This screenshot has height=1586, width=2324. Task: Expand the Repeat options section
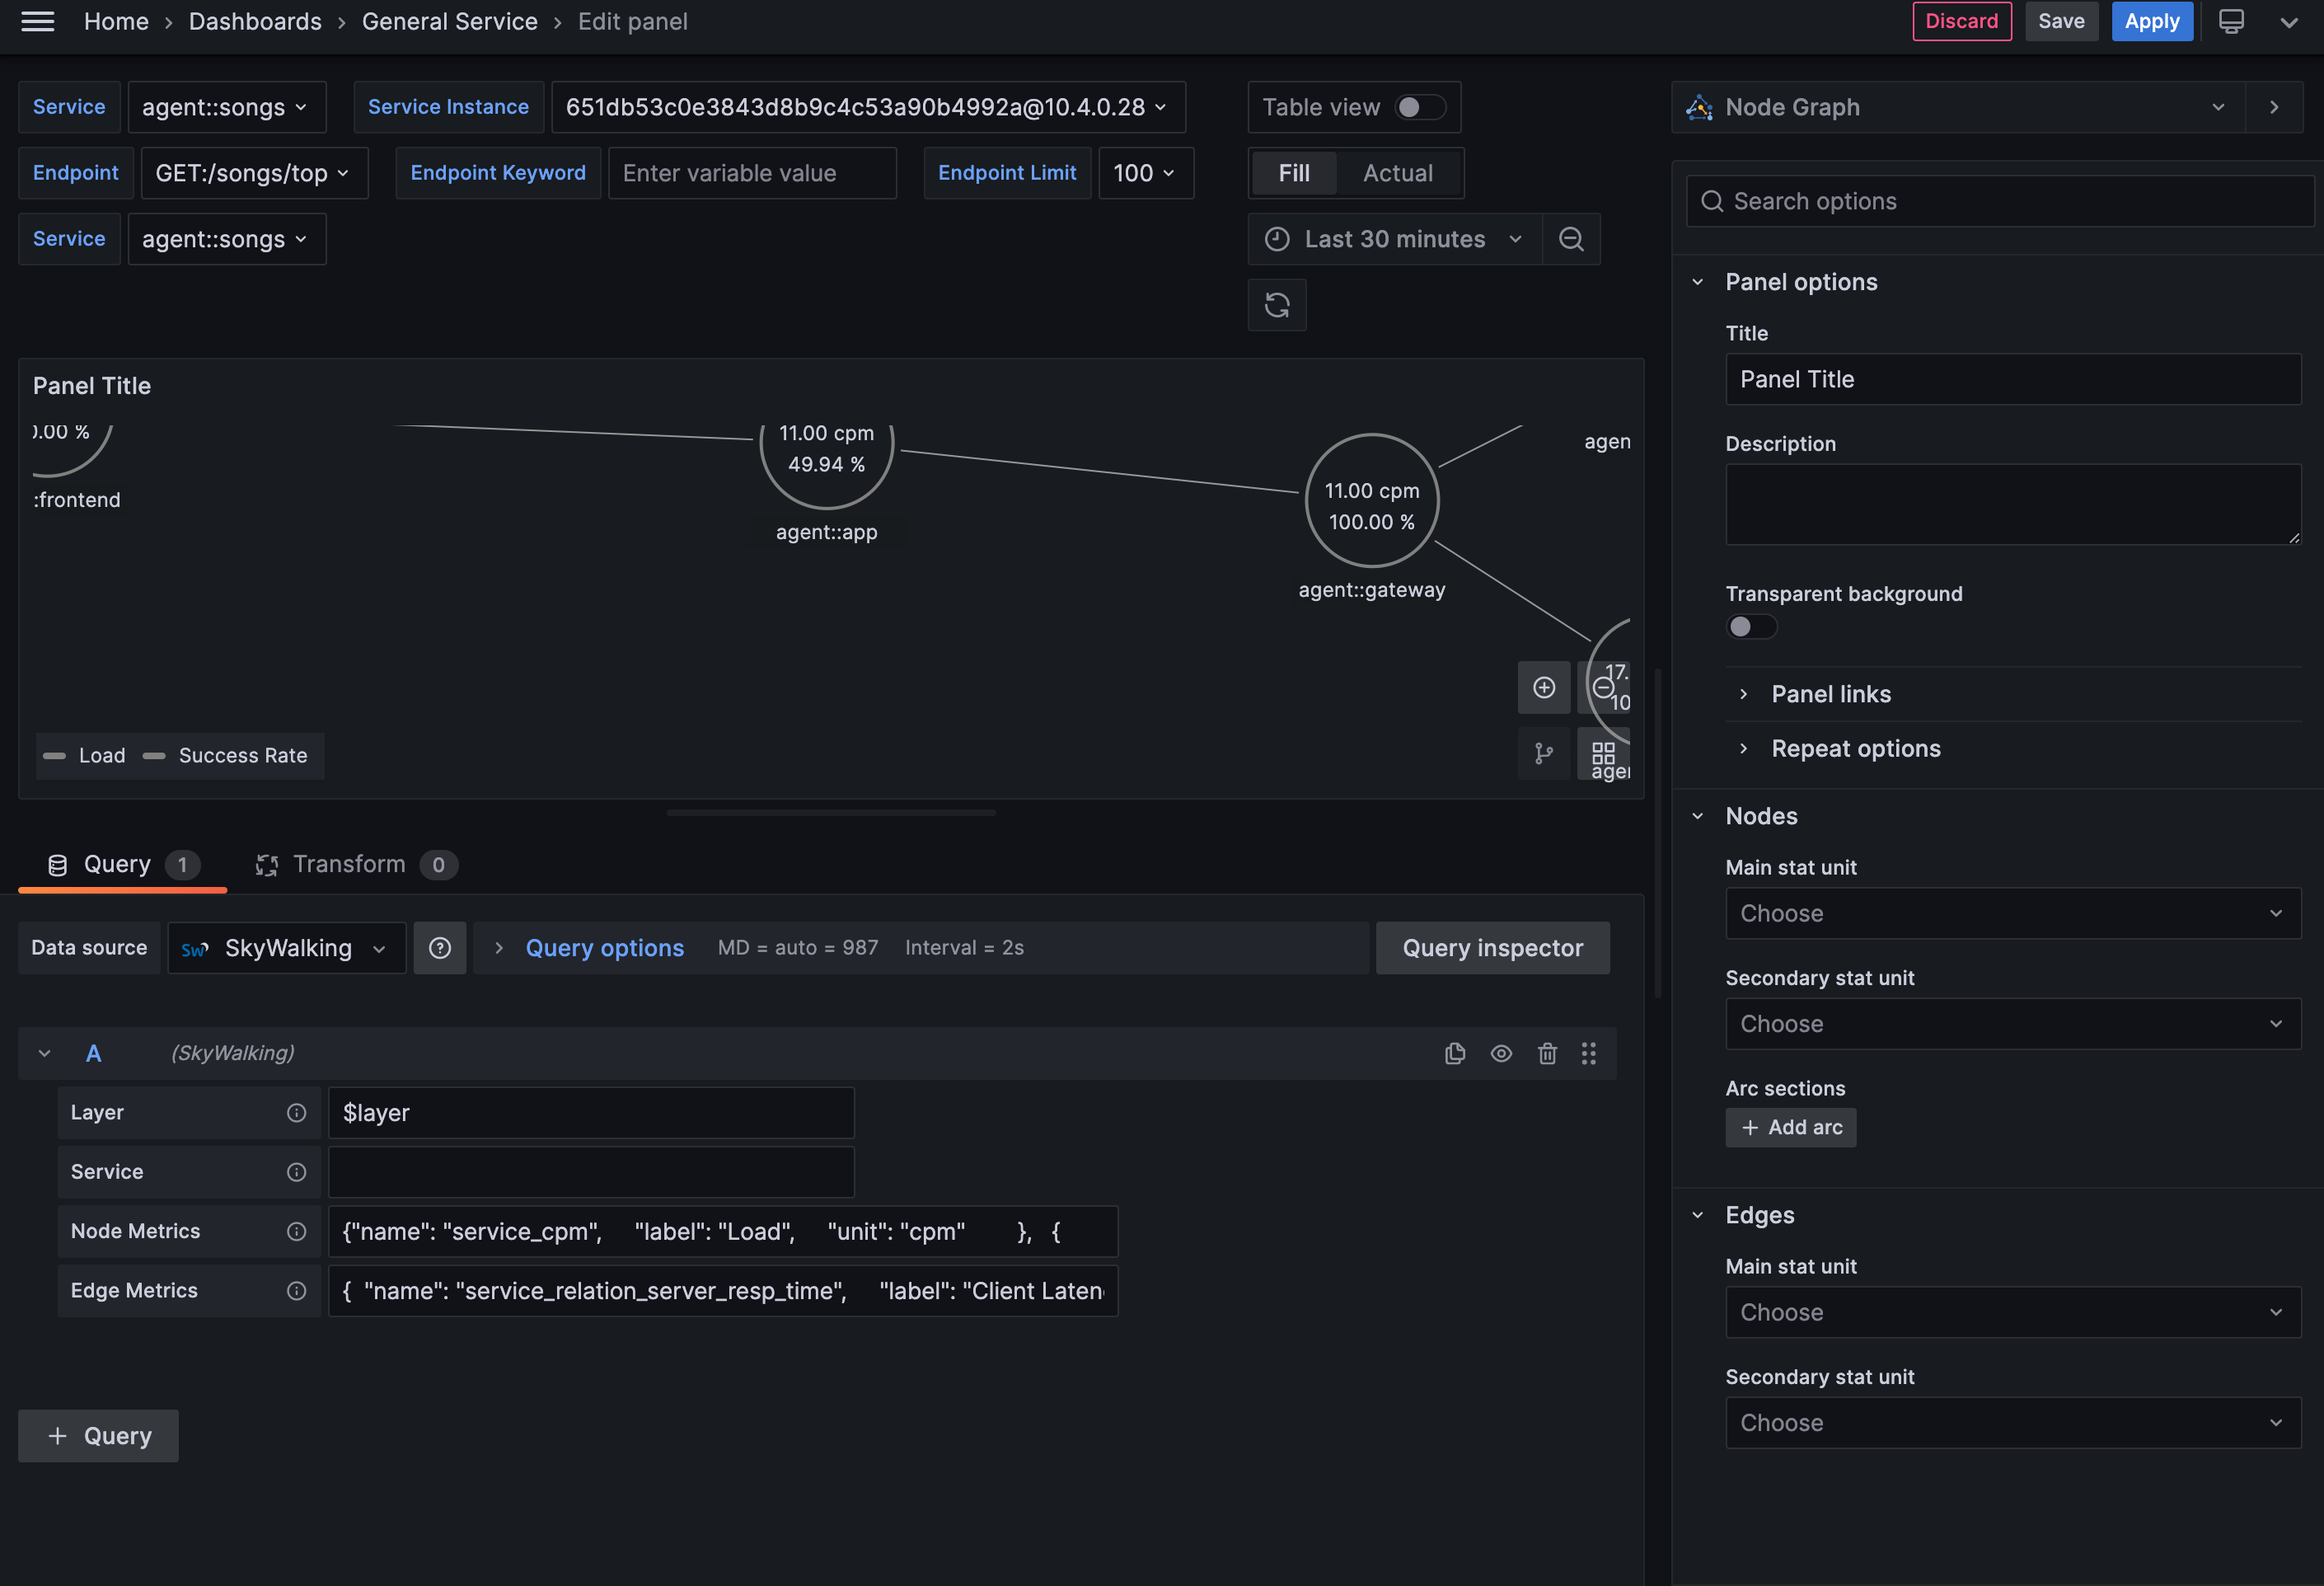click(1855, 749)
